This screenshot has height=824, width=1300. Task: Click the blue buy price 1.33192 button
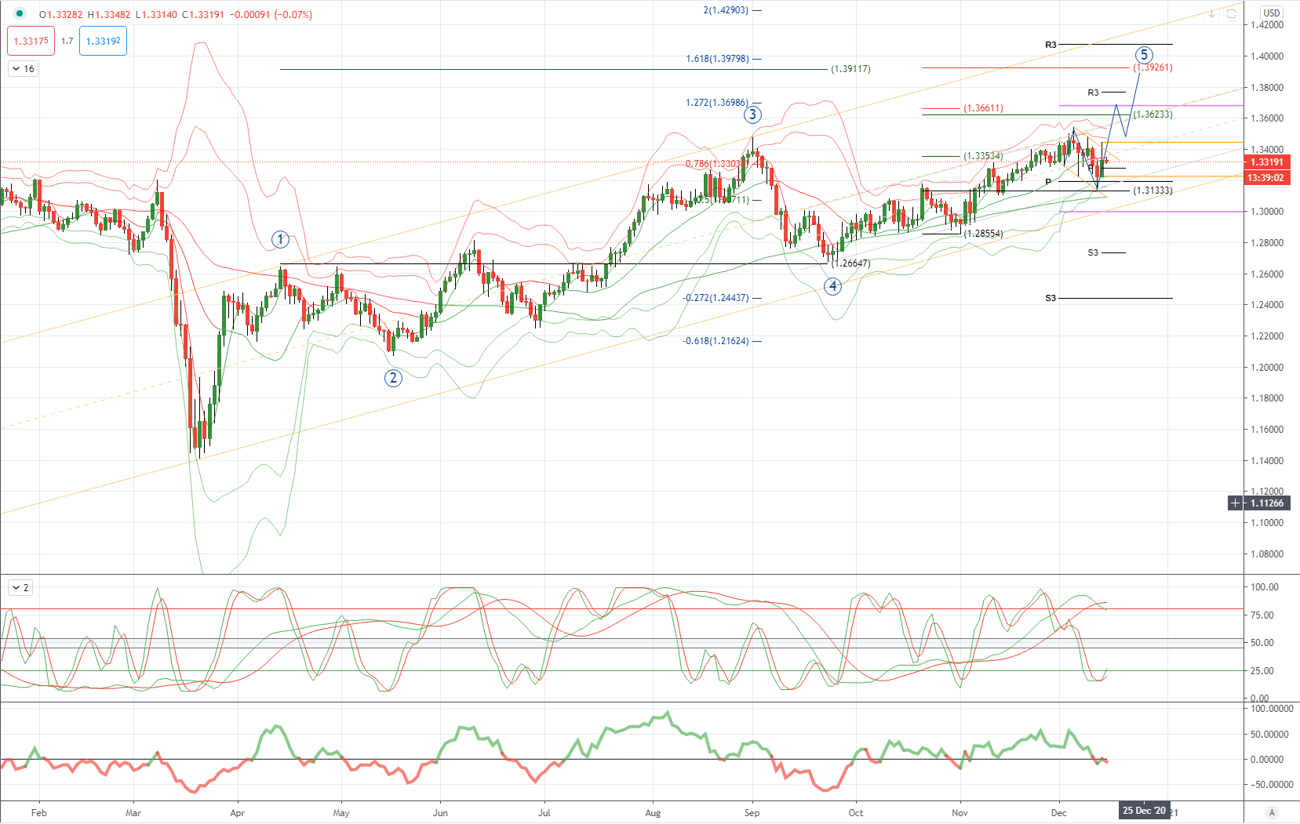point(103,41)
